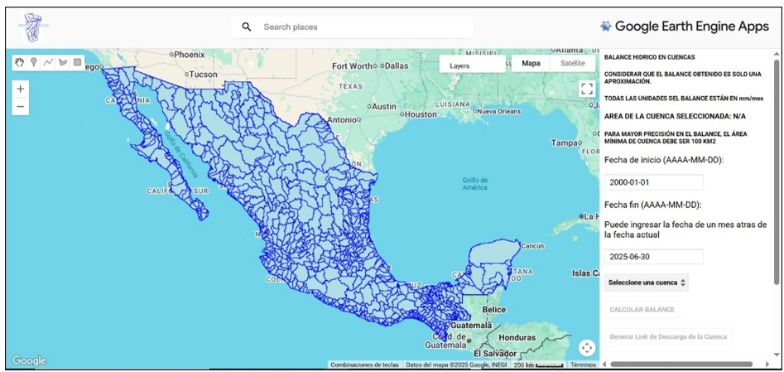784x372 pixels.
Task: Switch to Mapa map view
Action: pyautogui.click(x=531, y=64)
